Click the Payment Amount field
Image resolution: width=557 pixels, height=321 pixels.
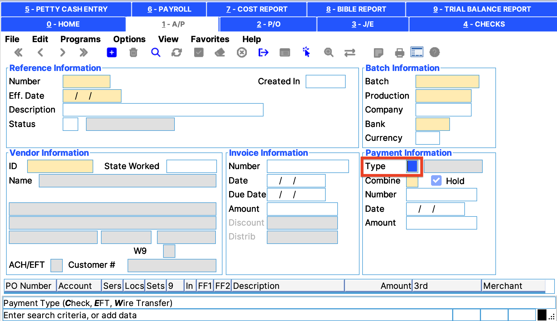pyautogui.click(x=442, y=223)
